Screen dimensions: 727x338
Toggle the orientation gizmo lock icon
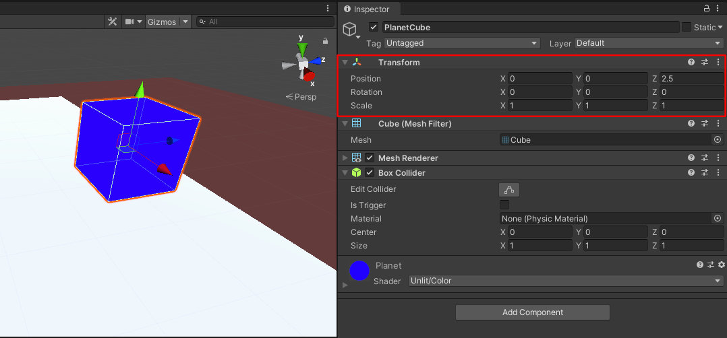(326, 41)
